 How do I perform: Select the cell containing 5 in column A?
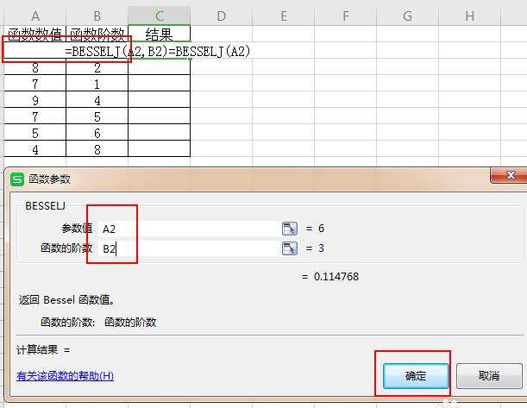(x=35, y=133)
